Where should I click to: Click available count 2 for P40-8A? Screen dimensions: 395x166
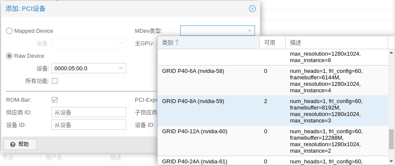click(266, 101)
